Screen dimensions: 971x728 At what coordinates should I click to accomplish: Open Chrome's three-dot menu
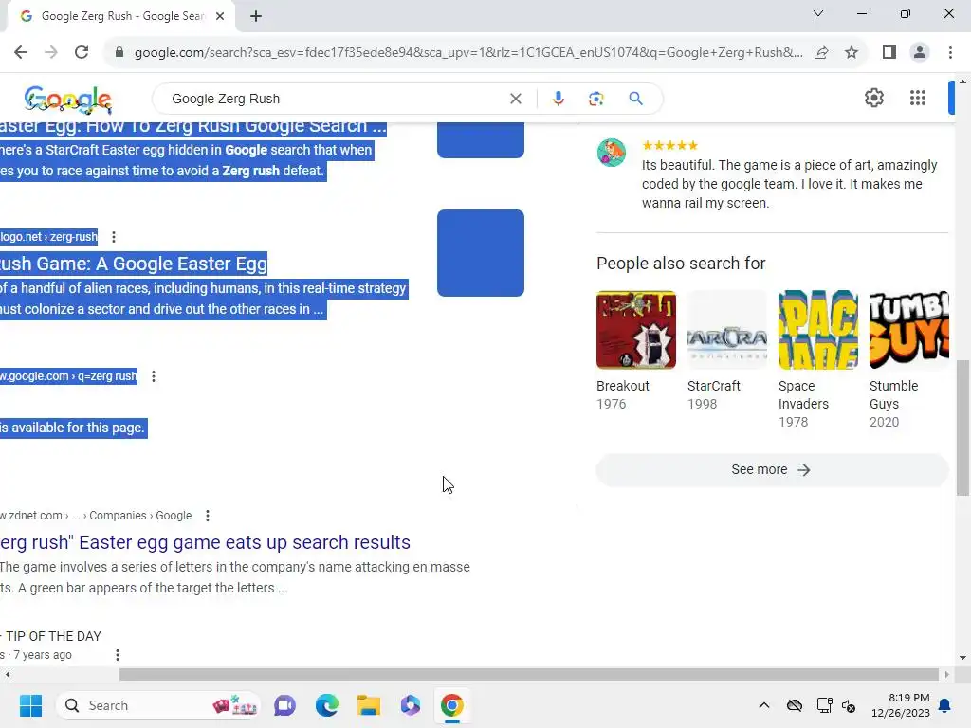tap(950, 53)
